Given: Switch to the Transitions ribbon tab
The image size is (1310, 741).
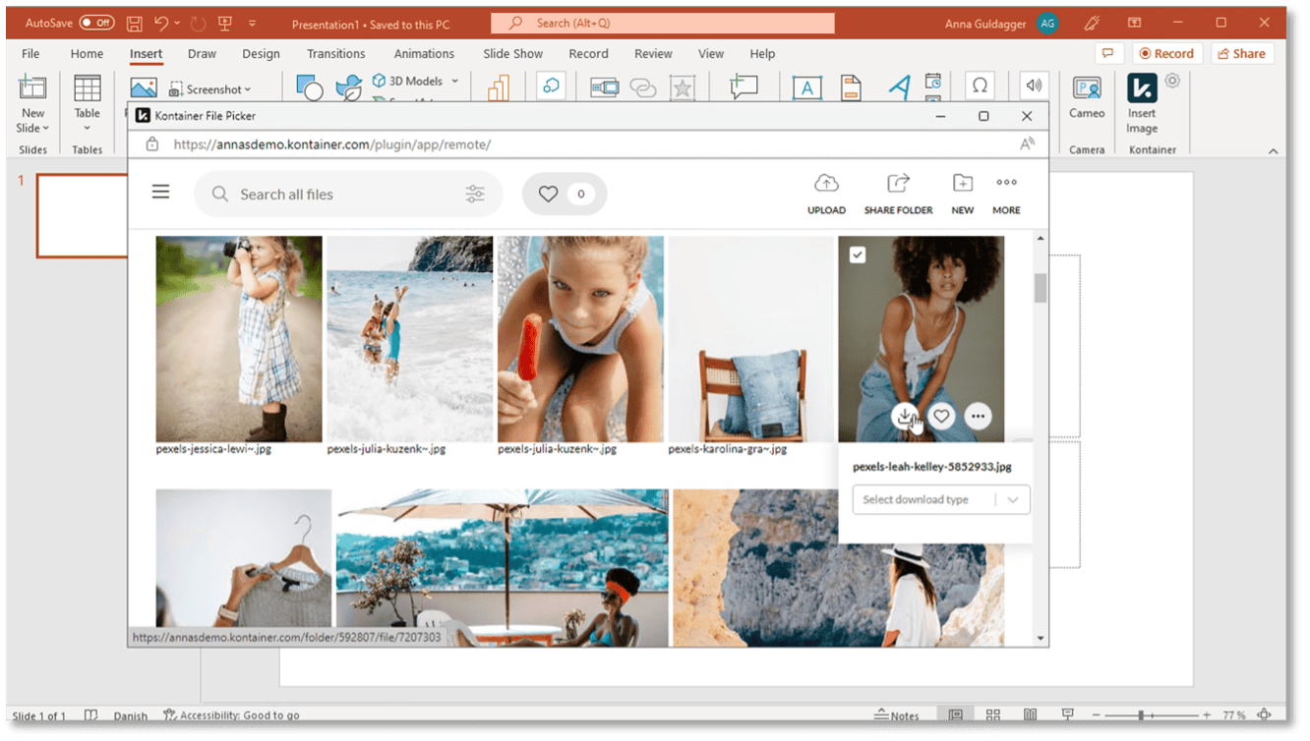Looking at the screenshot, I should pos(335,53).
